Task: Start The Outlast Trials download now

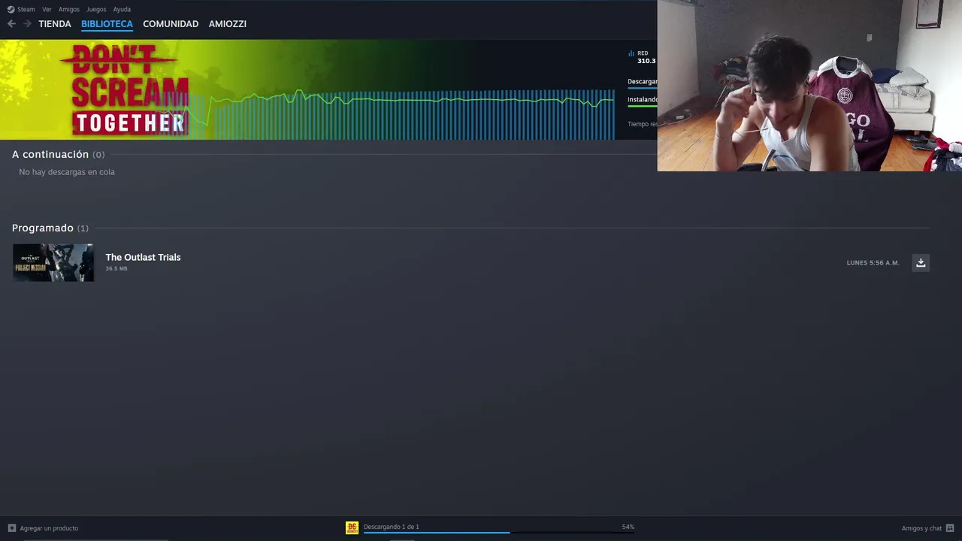Action: [921, 262]
